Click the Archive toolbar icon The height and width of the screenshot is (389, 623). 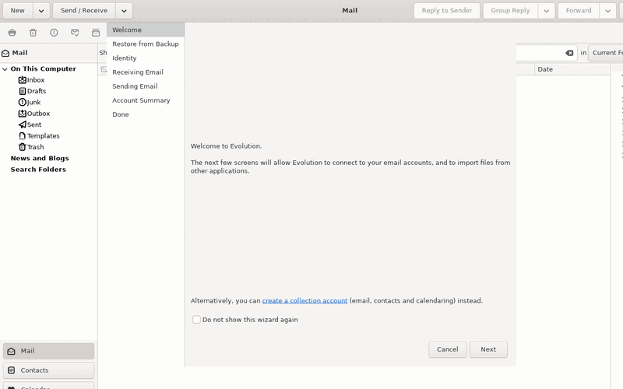click(x=96, y=33)
